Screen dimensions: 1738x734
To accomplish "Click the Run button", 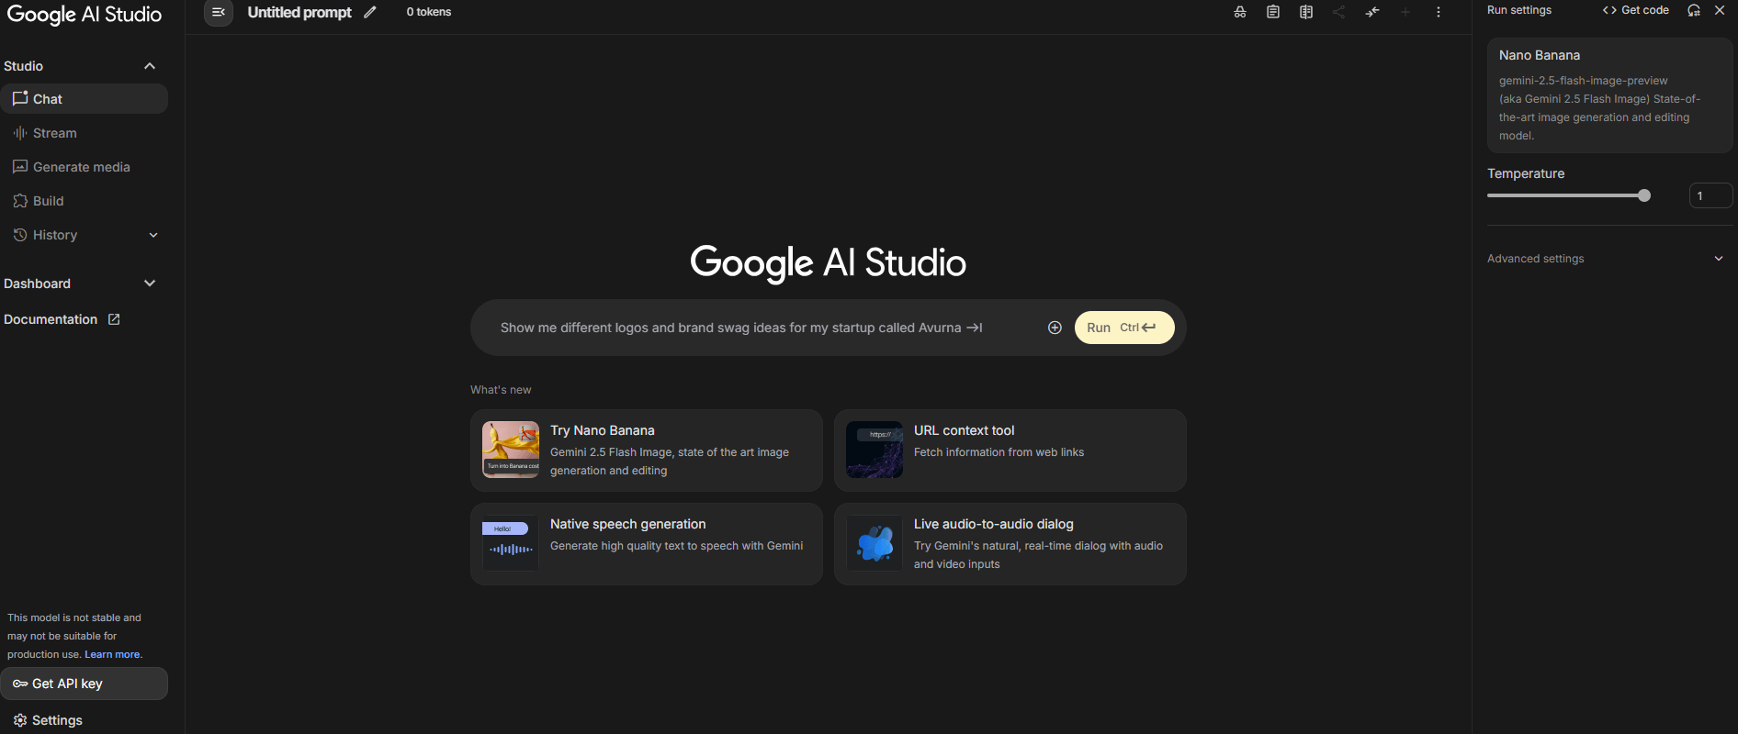I will coord(1124,328).
